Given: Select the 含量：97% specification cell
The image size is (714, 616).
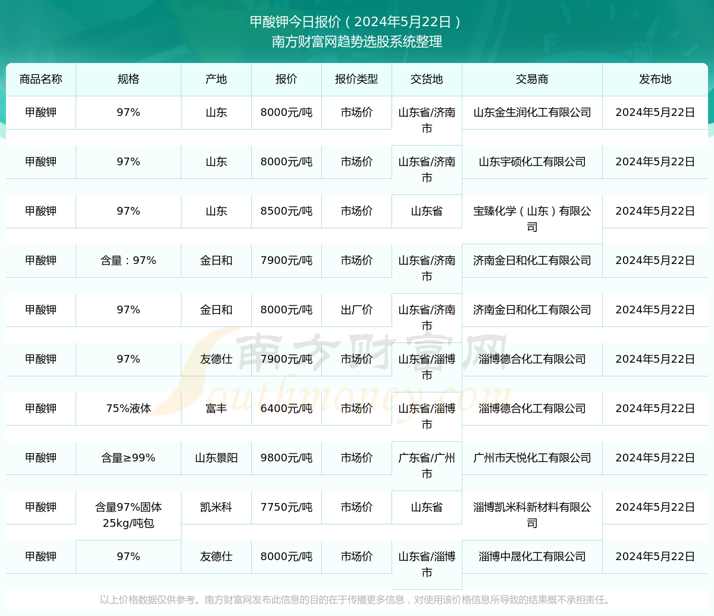Looking at the screenshot, I should tap(129, 260).
